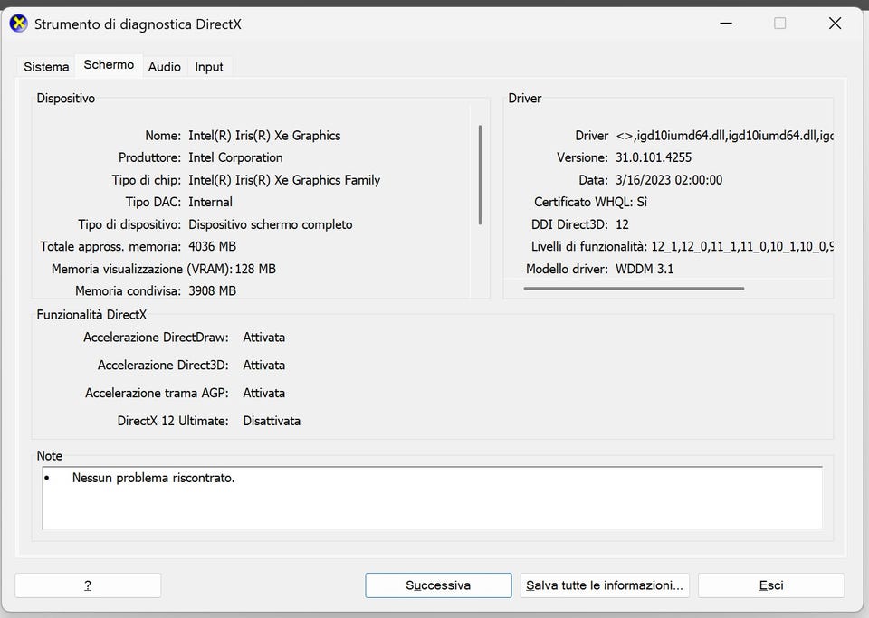Maximize the DirectX diagnostic window

point(779,24)
